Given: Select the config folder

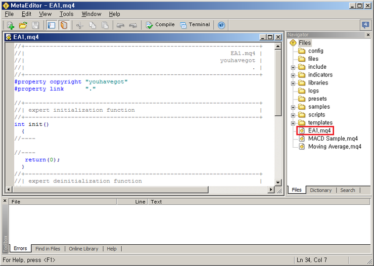Looking at the screenshot, I should coord(315,51).
